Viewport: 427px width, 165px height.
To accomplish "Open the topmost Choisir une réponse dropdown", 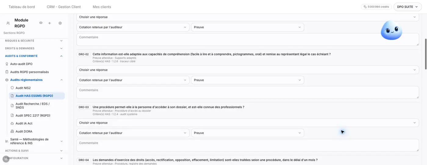I will pyautogui.click(x=248, y=17).
